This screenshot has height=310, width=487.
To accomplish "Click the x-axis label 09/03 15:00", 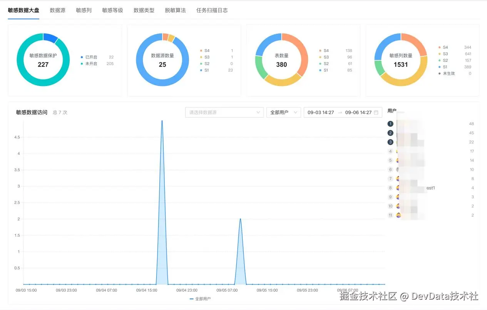I will 26,290.
